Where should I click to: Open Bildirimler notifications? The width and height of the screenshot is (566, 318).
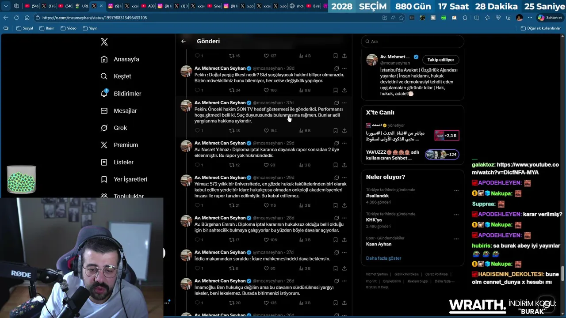(x=121, y=94)
